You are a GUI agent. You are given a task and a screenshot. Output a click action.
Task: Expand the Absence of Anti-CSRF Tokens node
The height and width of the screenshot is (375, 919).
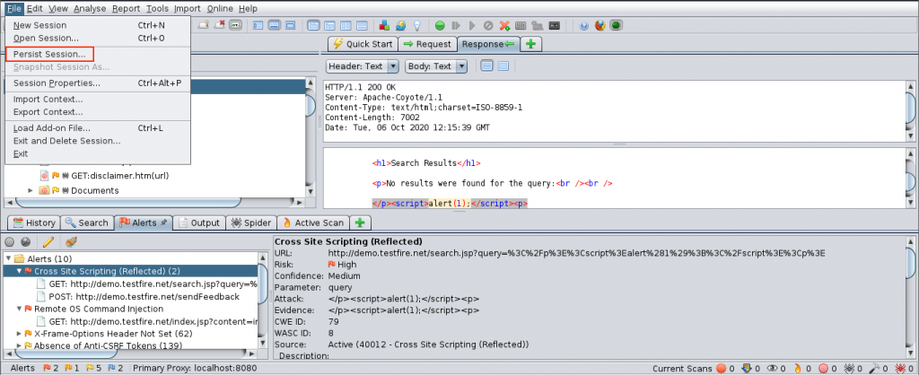pos(19,345)
